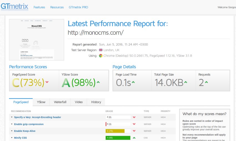
Task: Open the Enable Keep-Alive link
Action: 25,131
